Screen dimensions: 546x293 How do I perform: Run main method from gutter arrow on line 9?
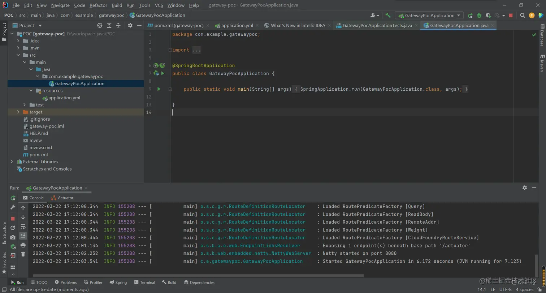pos(159,89)
